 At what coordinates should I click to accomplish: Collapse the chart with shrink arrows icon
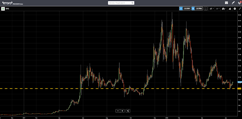pos(240,9)
